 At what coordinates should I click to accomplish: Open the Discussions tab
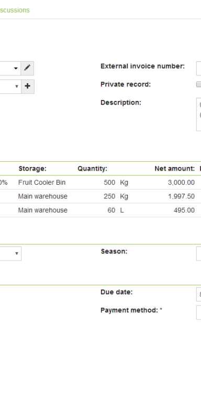(15, 10)
